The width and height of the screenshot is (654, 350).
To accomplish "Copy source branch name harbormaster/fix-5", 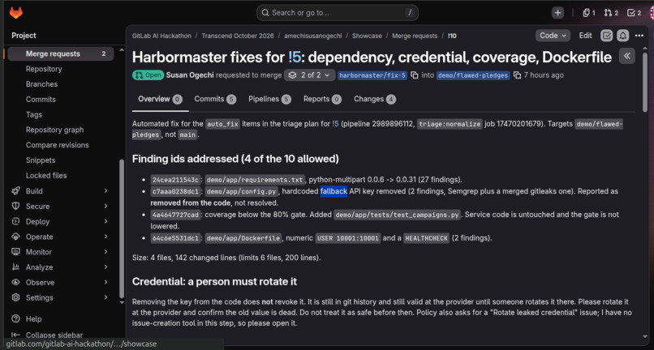I will click(414, 75).
